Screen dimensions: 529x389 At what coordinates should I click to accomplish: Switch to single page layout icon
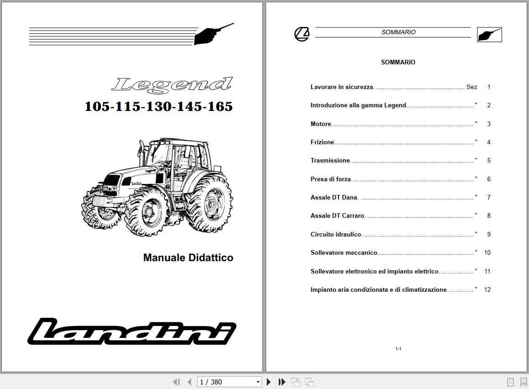[510, 382]
